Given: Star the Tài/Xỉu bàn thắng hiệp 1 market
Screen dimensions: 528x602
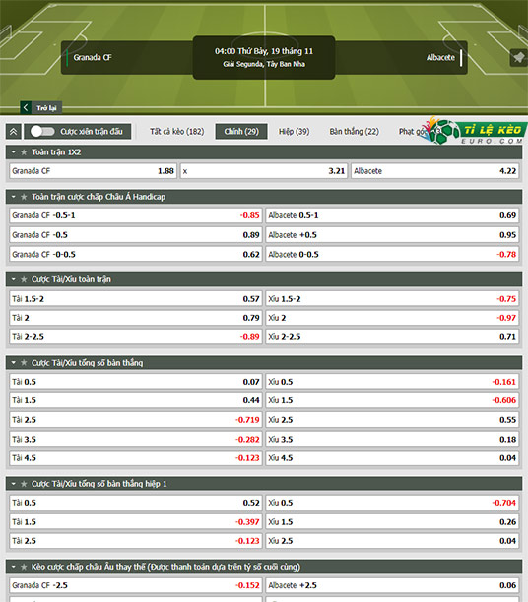Looking at the screenshot, I should (24, 484).
